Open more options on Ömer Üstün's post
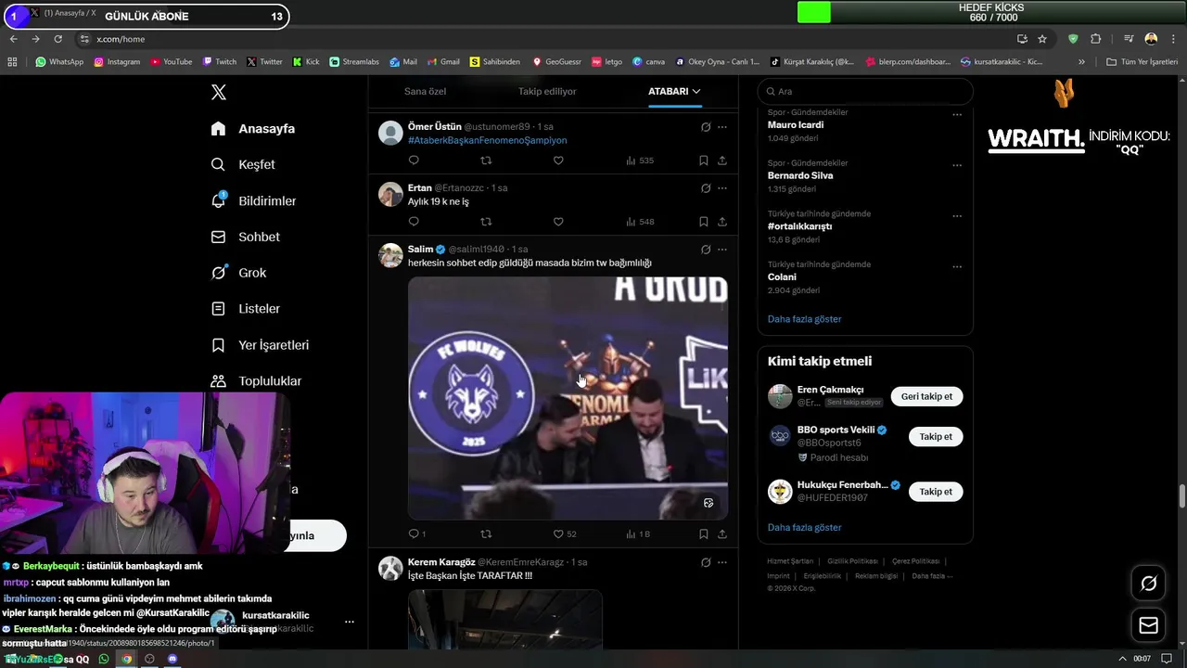The image size is (1187, 668). [722, 127]
